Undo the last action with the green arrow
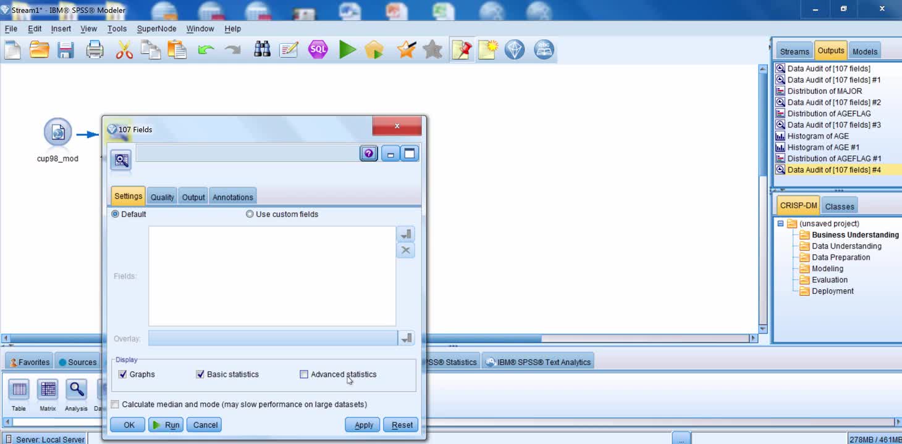 (x=206, y=50)
